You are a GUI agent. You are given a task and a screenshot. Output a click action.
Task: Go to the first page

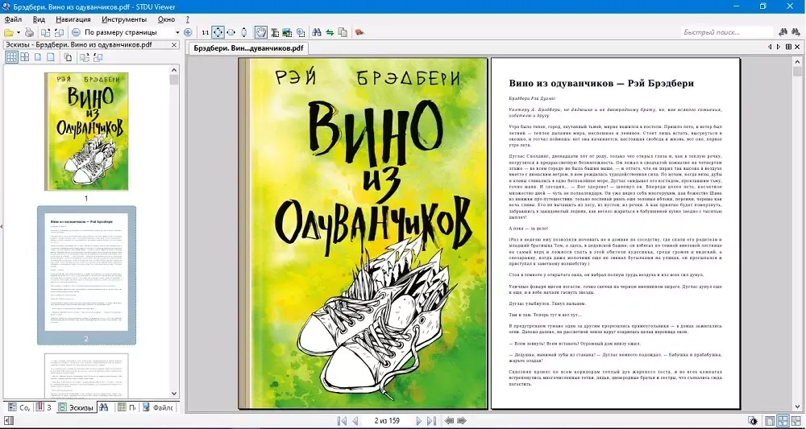tap(342, 421)
